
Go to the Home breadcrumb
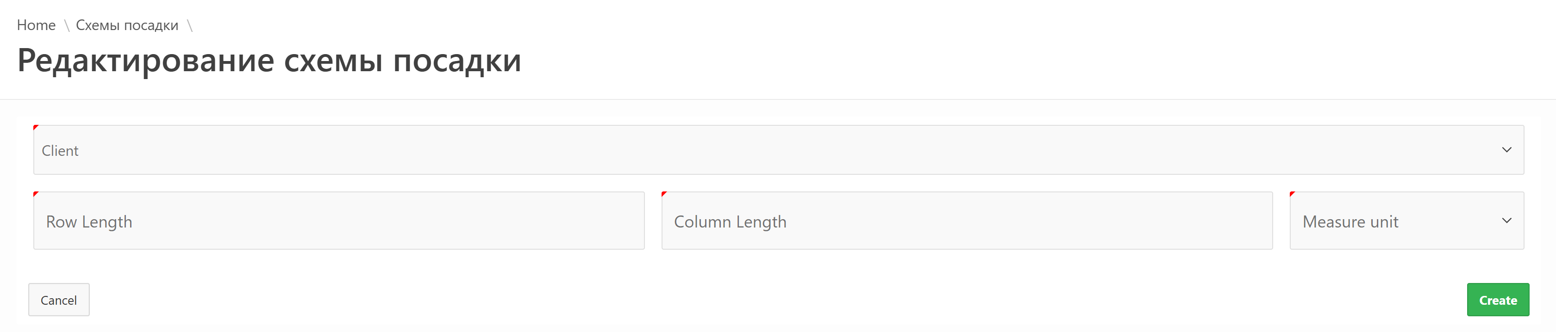(x=36, y=25)
